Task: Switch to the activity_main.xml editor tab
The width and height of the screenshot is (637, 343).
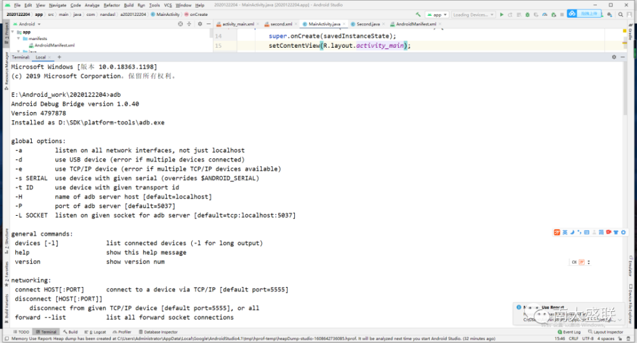Action: [238, 24]
